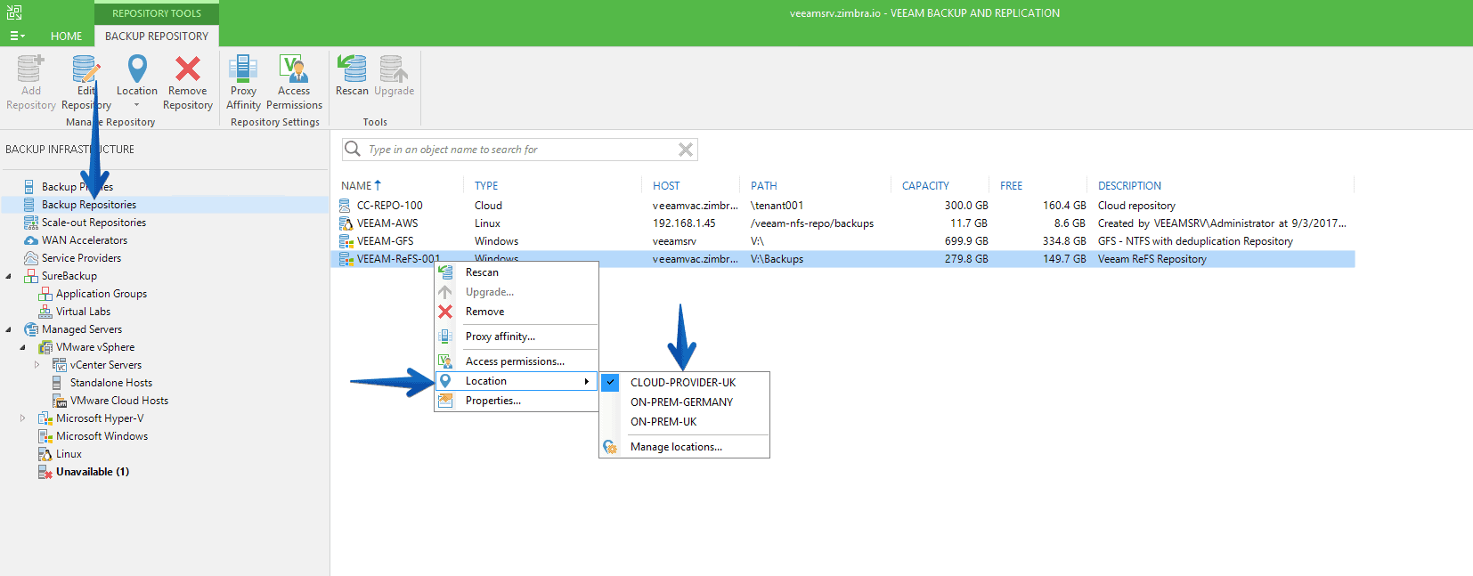Open the main application menu button
The image size is (1473, 576).
point(17,36)
